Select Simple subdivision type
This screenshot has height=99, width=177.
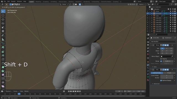coord(169,73)
